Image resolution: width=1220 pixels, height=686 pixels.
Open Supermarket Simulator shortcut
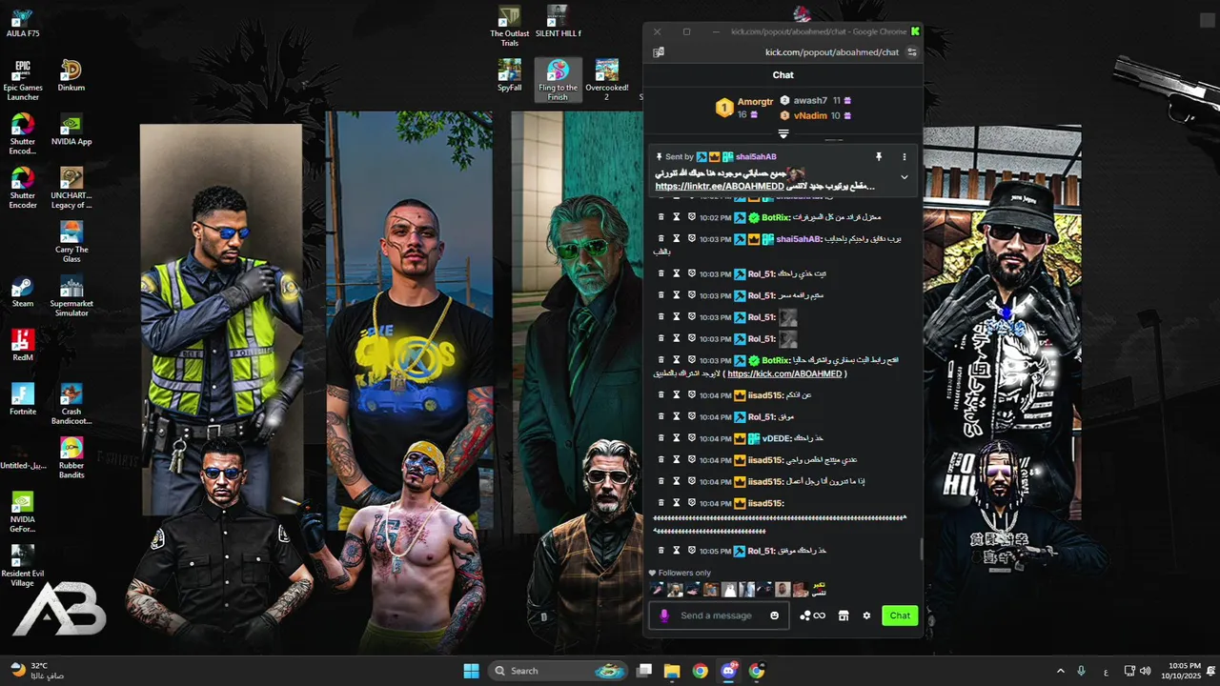(x=71, y=297)
